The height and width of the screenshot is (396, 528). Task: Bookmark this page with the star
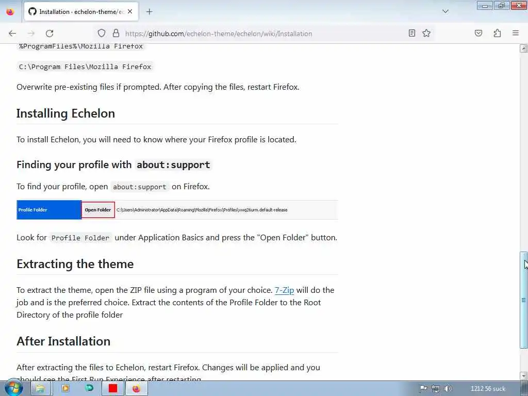(426, 33)
